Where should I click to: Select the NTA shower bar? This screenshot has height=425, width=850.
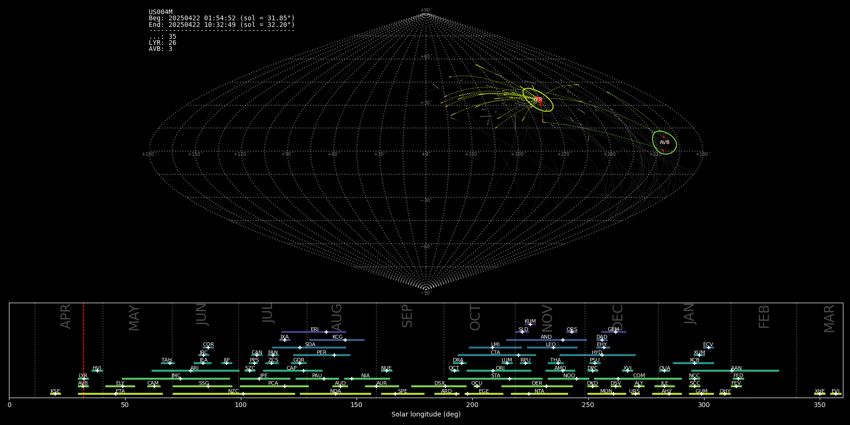pos(539,394)
